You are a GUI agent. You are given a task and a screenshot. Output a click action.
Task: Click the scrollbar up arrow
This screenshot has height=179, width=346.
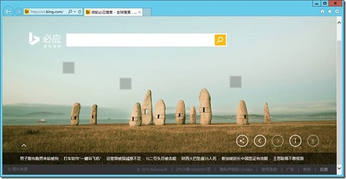(x=339, y=22)
